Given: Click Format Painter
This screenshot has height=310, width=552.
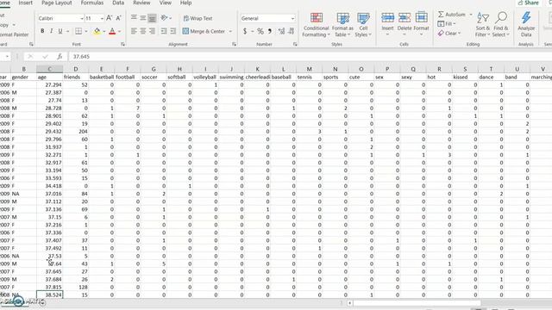Looking at the screenshot, I should pyautogui.click(x=14, y=34).
